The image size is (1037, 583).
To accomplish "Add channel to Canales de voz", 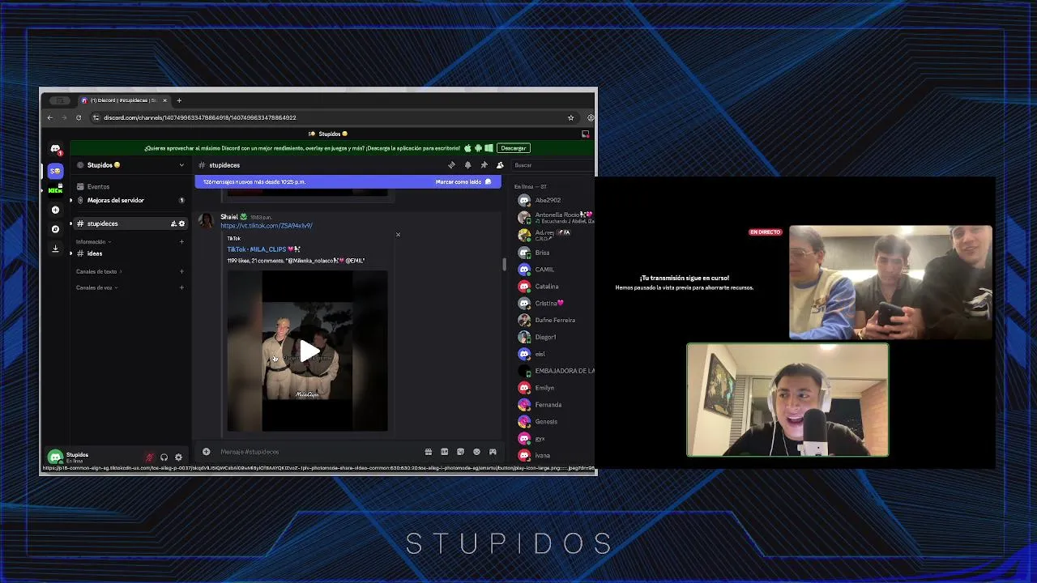I will point(181,287).
